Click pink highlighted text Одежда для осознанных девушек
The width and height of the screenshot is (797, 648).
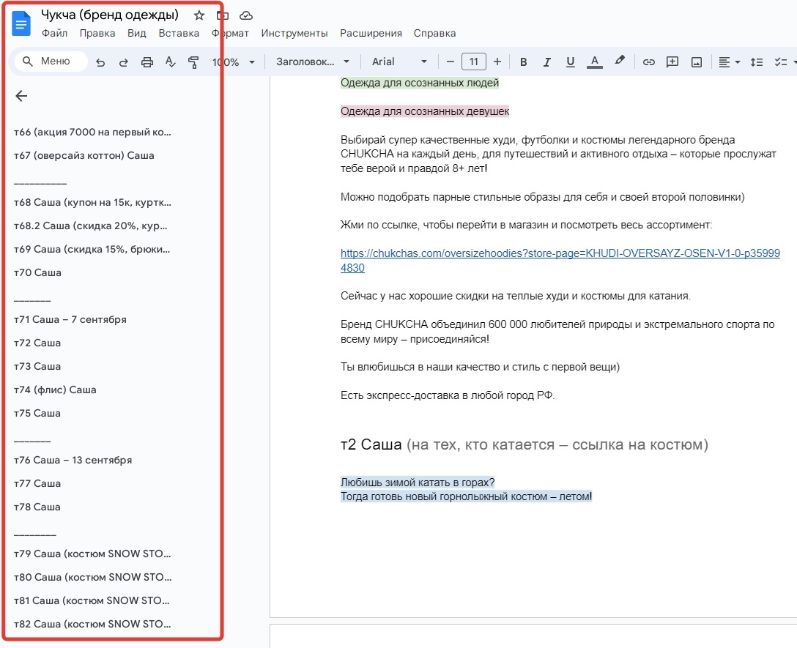pos(425,111)
